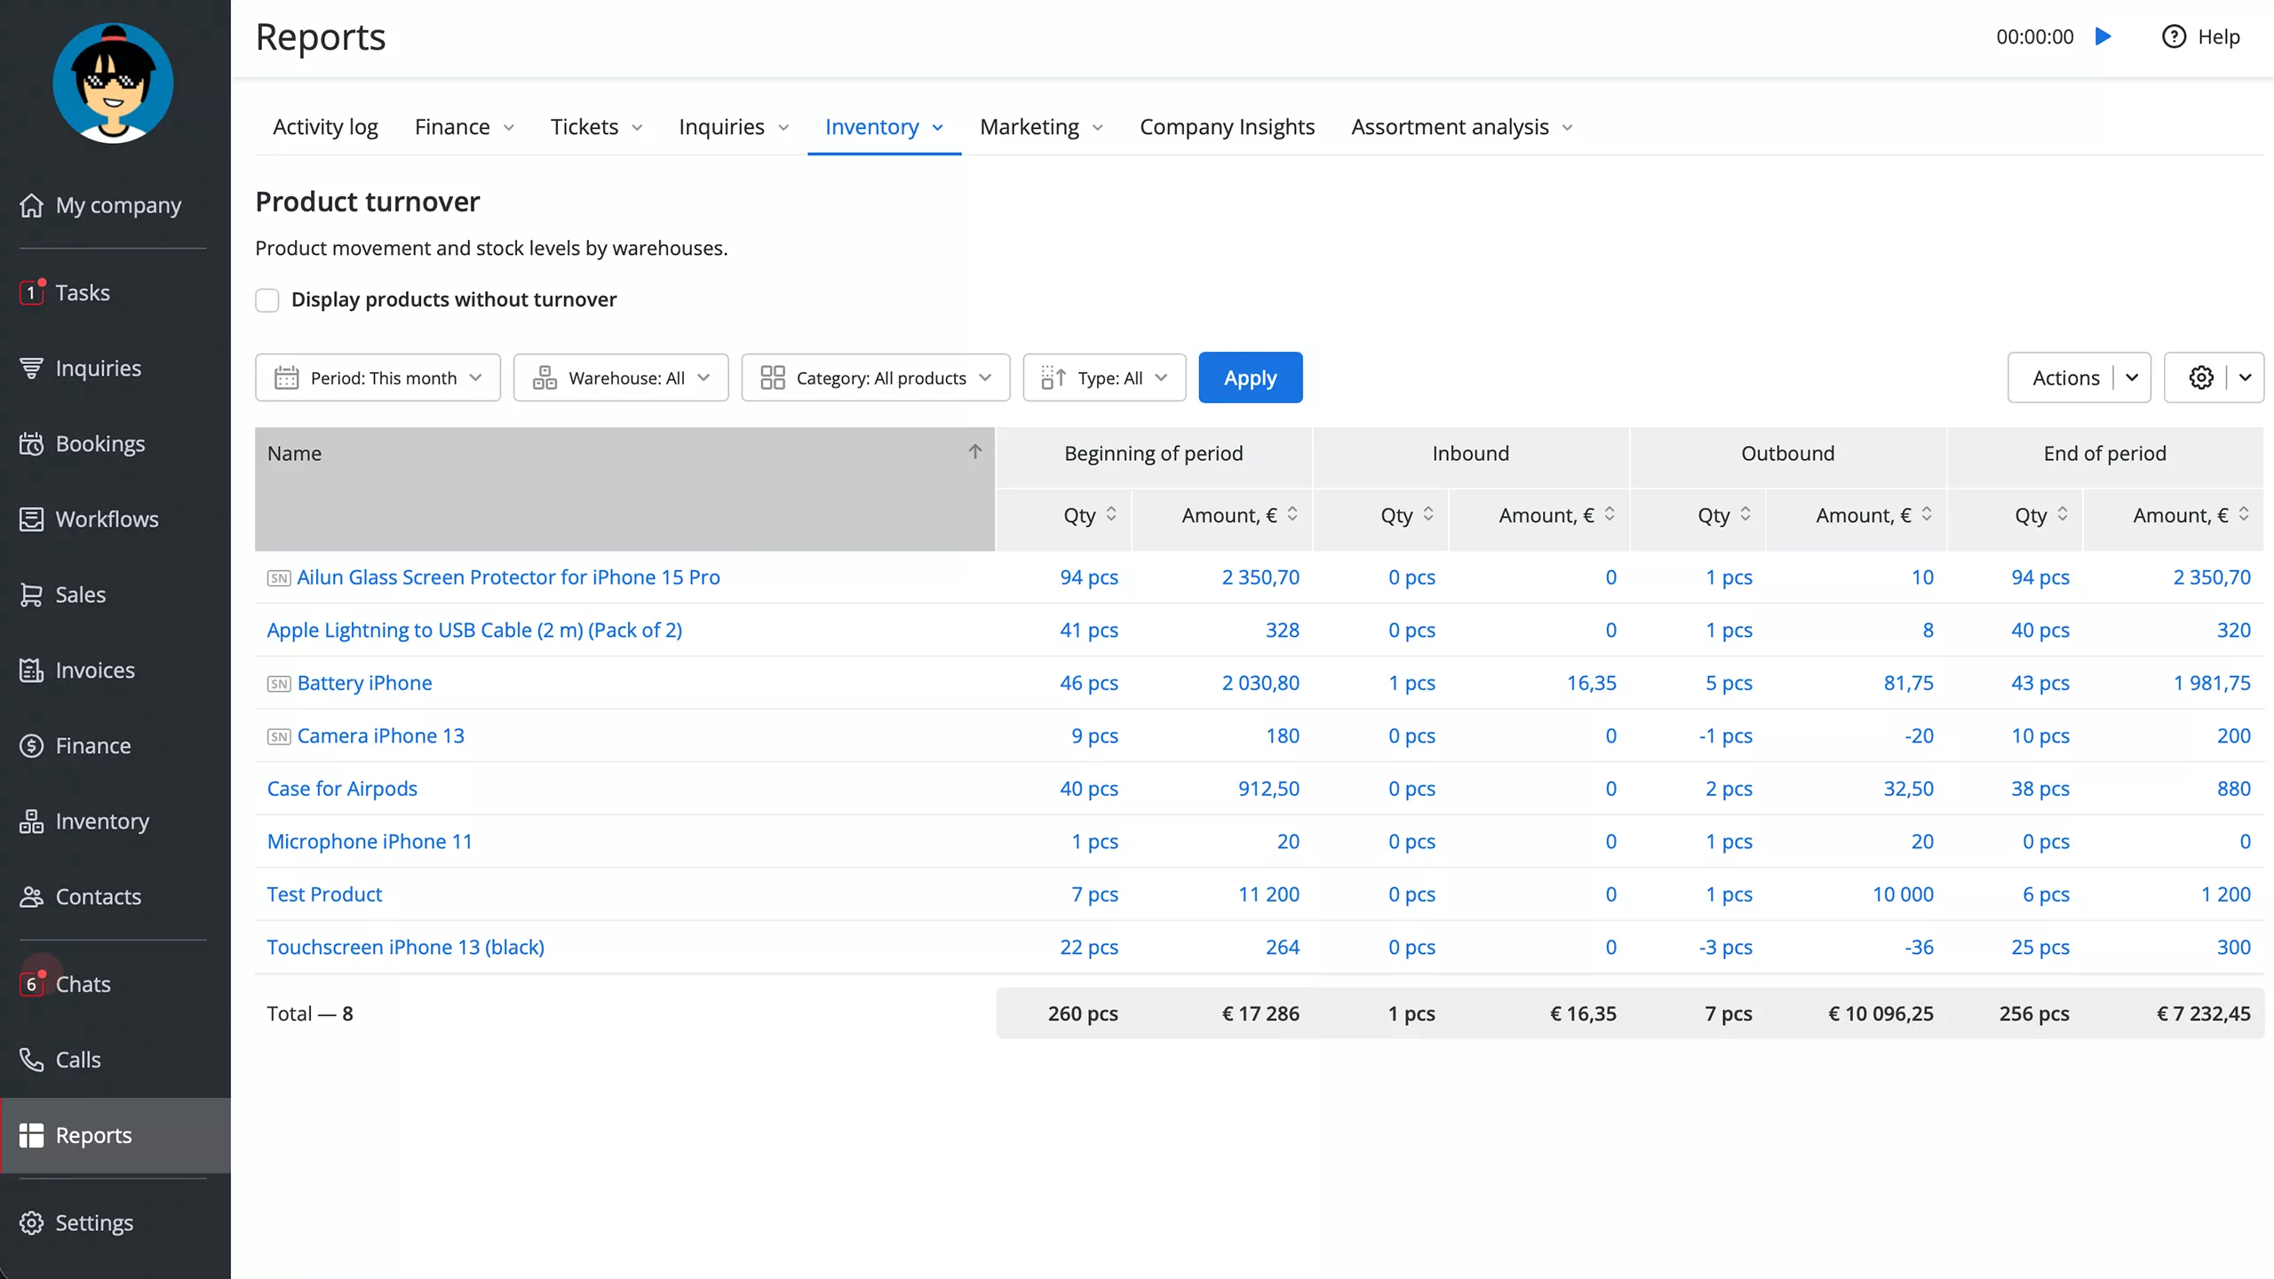Enable Display products without turnover checkbox

(x=267, y=300)
